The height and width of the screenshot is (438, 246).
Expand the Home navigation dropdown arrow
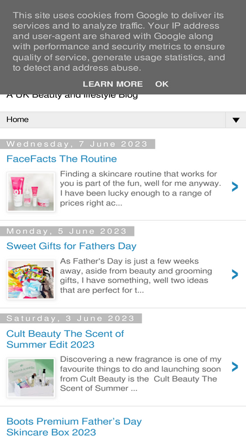[236, 120]
